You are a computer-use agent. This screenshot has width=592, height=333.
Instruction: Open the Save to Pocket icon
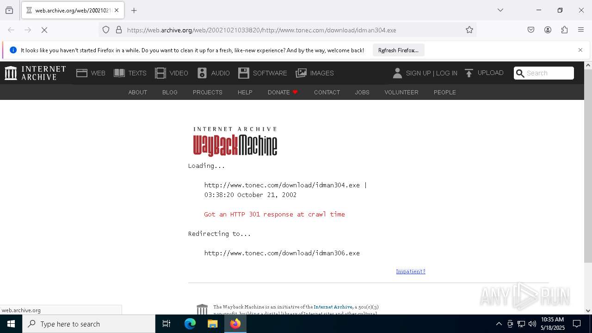(x=531, y=30)
